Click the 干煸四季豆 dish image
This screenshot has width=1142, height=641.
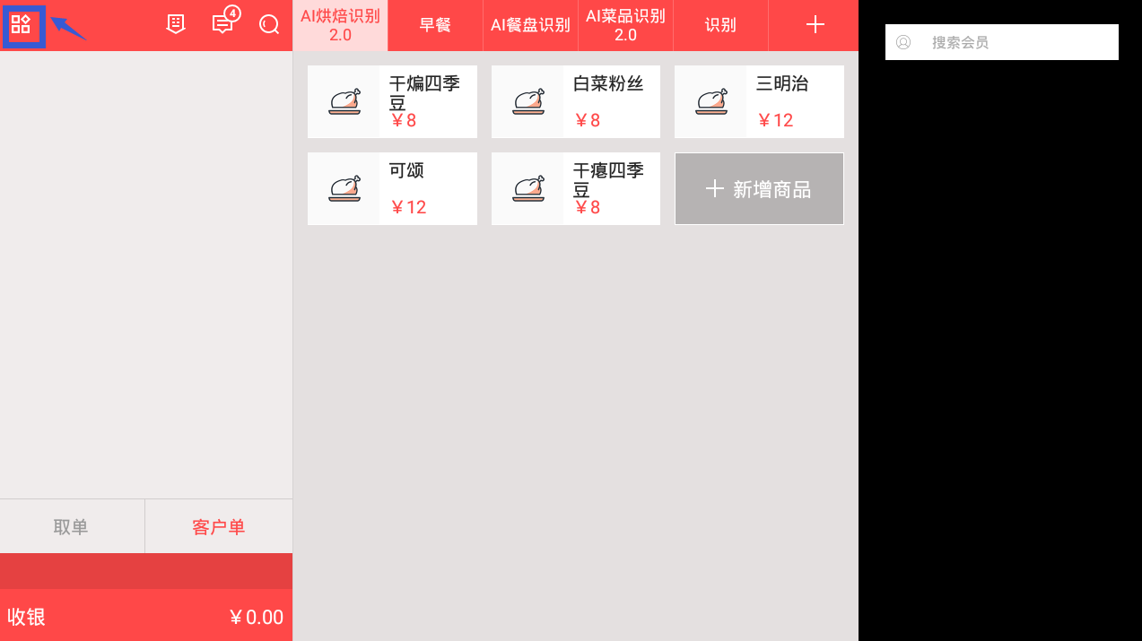pos(344,102)
